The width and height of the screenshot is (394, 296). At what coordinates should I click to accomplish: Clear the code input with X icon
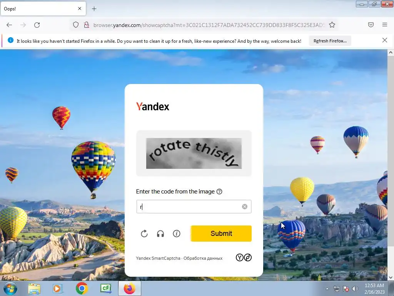(x=244, y=207)
